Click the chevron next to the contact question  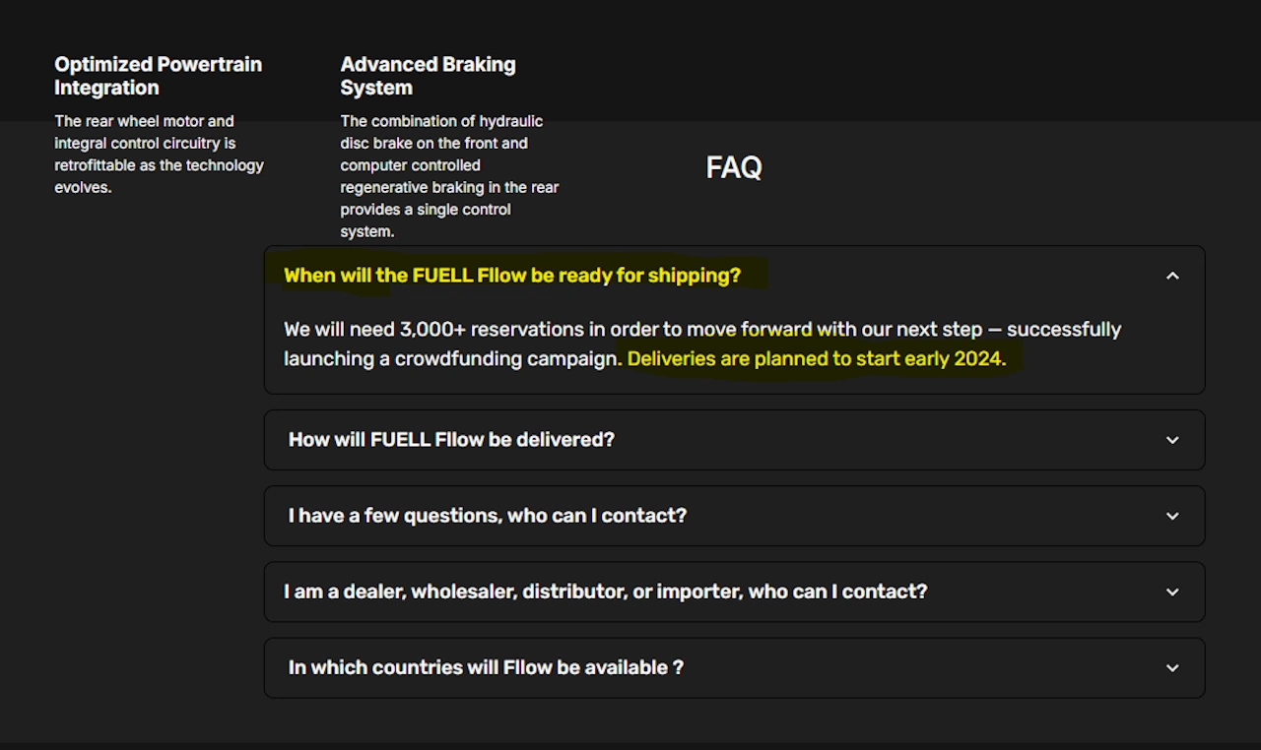tap(1172, 516)
